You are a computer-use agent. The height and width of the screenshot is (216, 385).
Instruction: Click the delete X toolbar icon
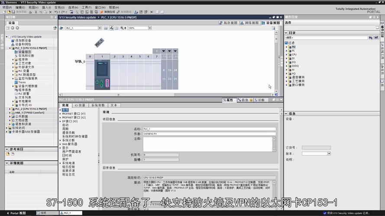tap(50, 12)
